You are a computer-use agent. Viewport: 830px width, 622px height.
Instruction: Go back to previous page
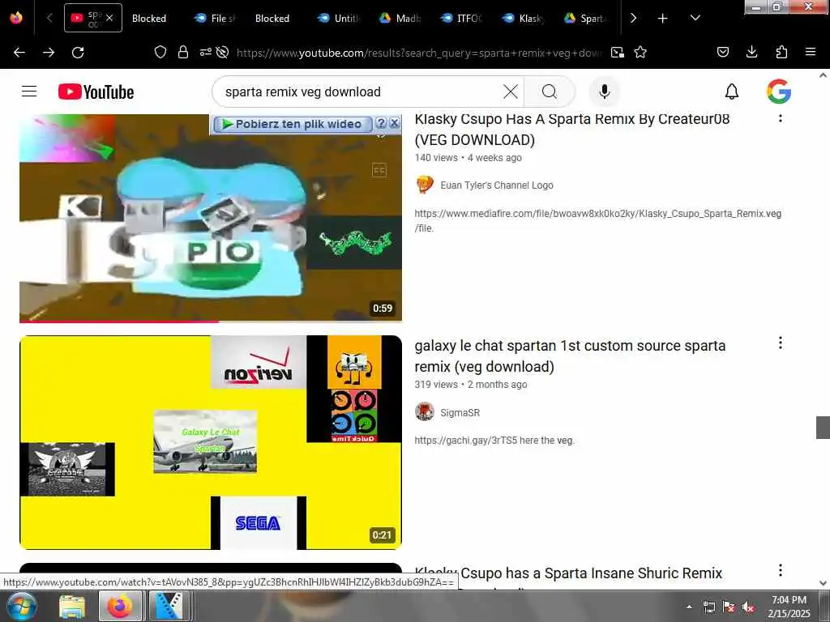(x=19, y=52)
